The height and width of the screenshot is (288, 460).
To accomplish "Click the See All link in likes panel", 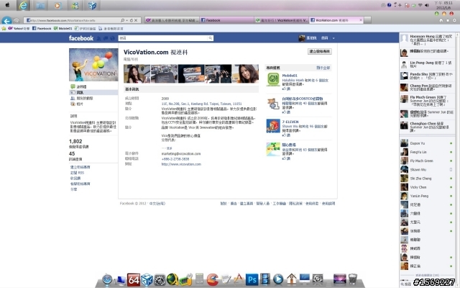I will tap(323, 68).
